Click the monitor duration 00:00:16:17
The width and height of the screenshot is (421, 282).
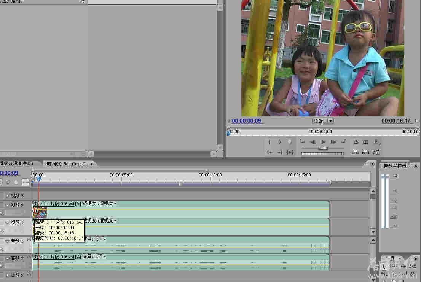[396, 121]
